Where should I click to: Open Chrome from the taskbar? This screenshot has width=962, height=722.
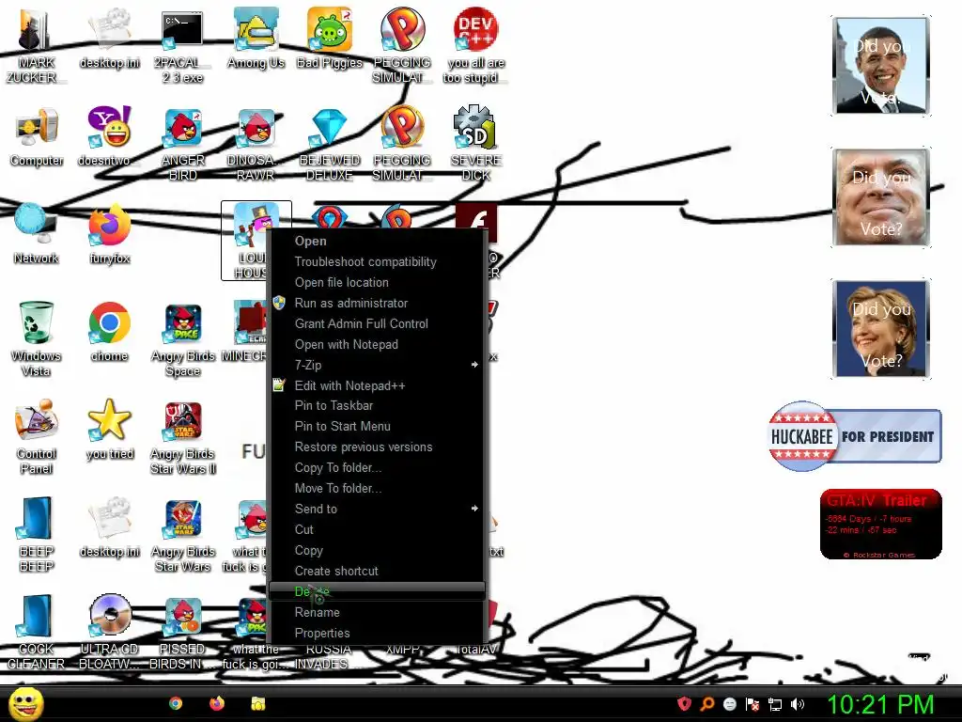(x=176, y=703)
